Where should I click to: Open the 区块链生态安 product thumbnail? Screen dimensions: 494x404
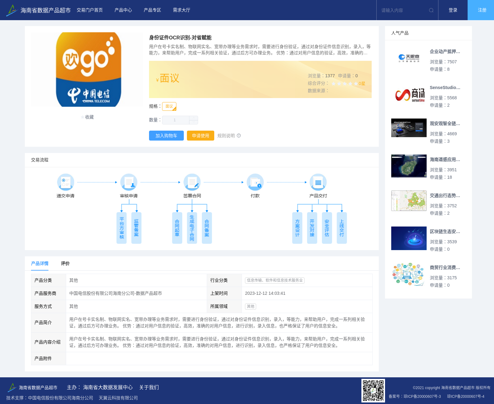[x=409, y=238]
